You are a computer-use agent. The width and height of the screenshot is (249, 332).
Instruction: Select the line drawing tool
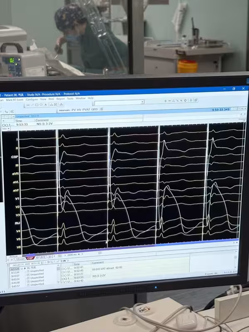(x=32, y=105)
